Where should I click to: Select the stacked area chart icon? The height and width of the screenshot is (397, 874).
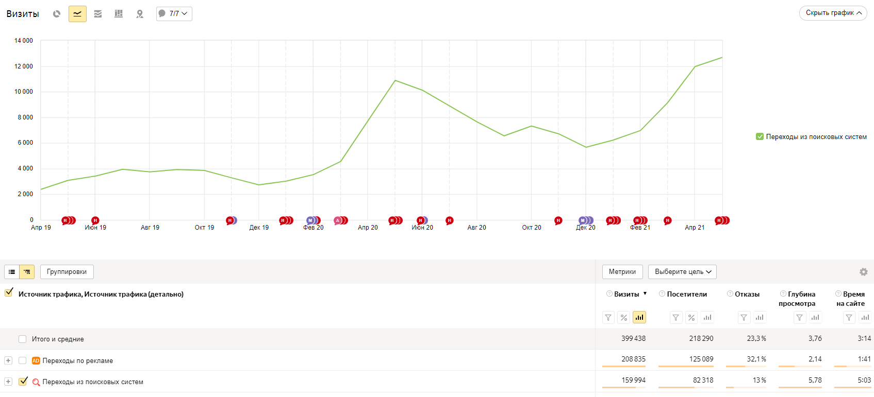98,14
